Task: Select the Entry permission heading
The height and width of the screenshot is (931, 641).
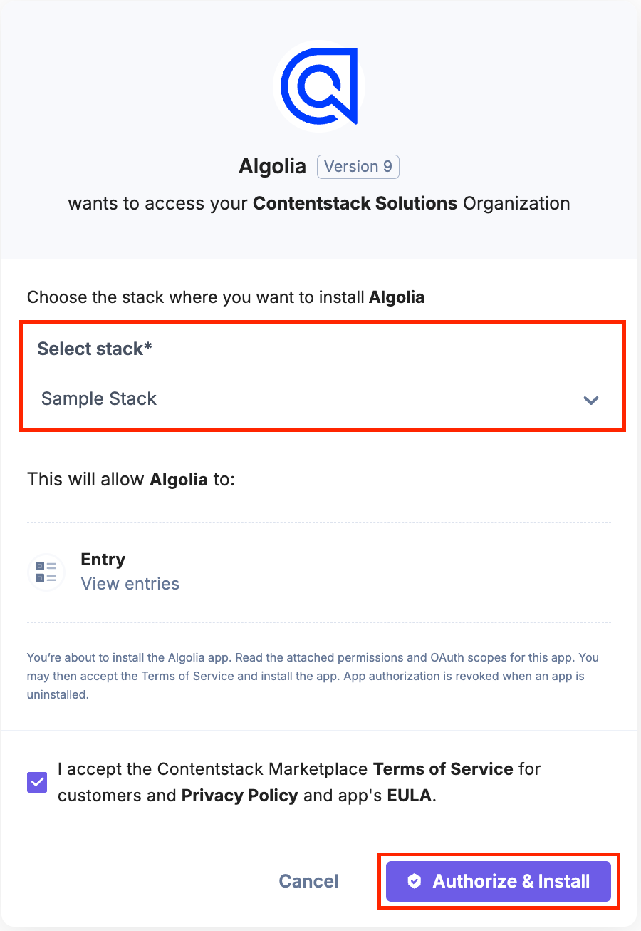Action: click(x=103, y=560)
